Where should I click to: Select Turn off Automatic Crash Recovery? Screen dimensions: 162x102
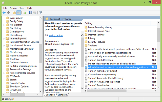106,78
